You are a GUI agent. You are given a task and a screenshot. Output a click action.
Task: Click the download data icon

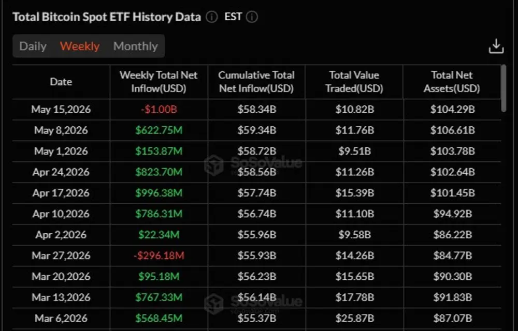click(x=496, y=46)
